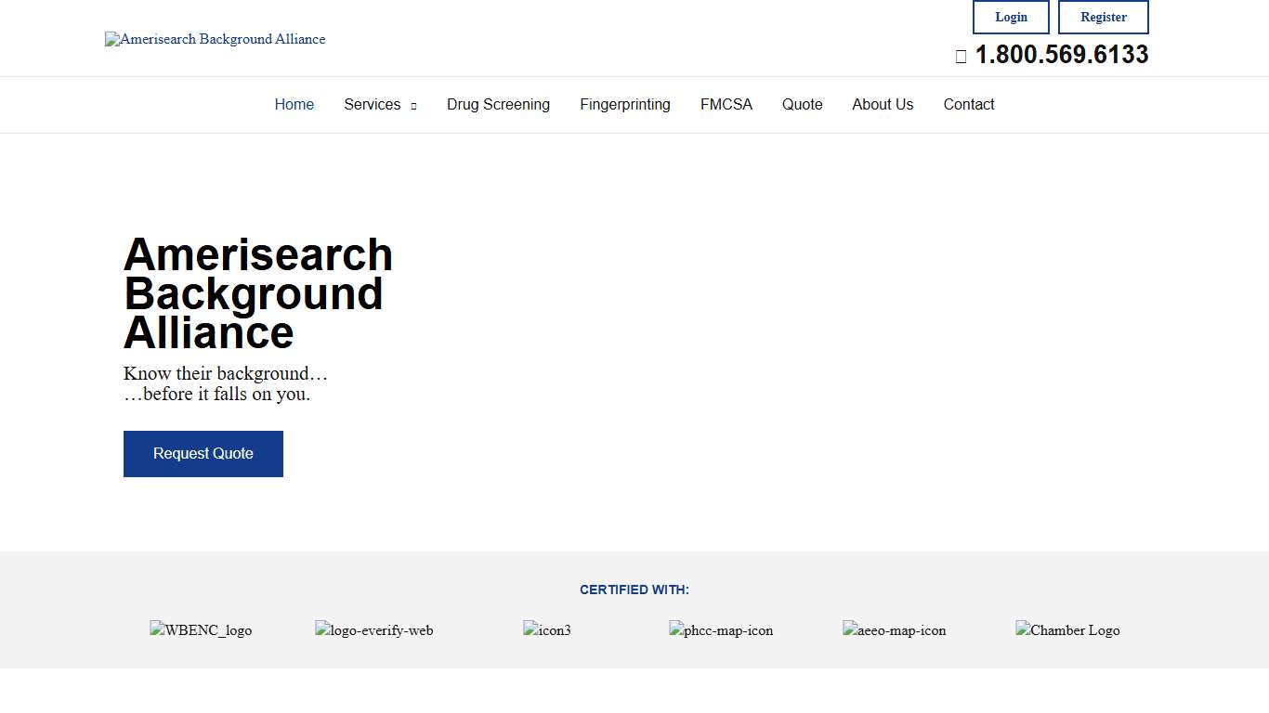The image size is (1269, 713).
Task: Click the Request Quote button
Action: (x=203, y=453)
